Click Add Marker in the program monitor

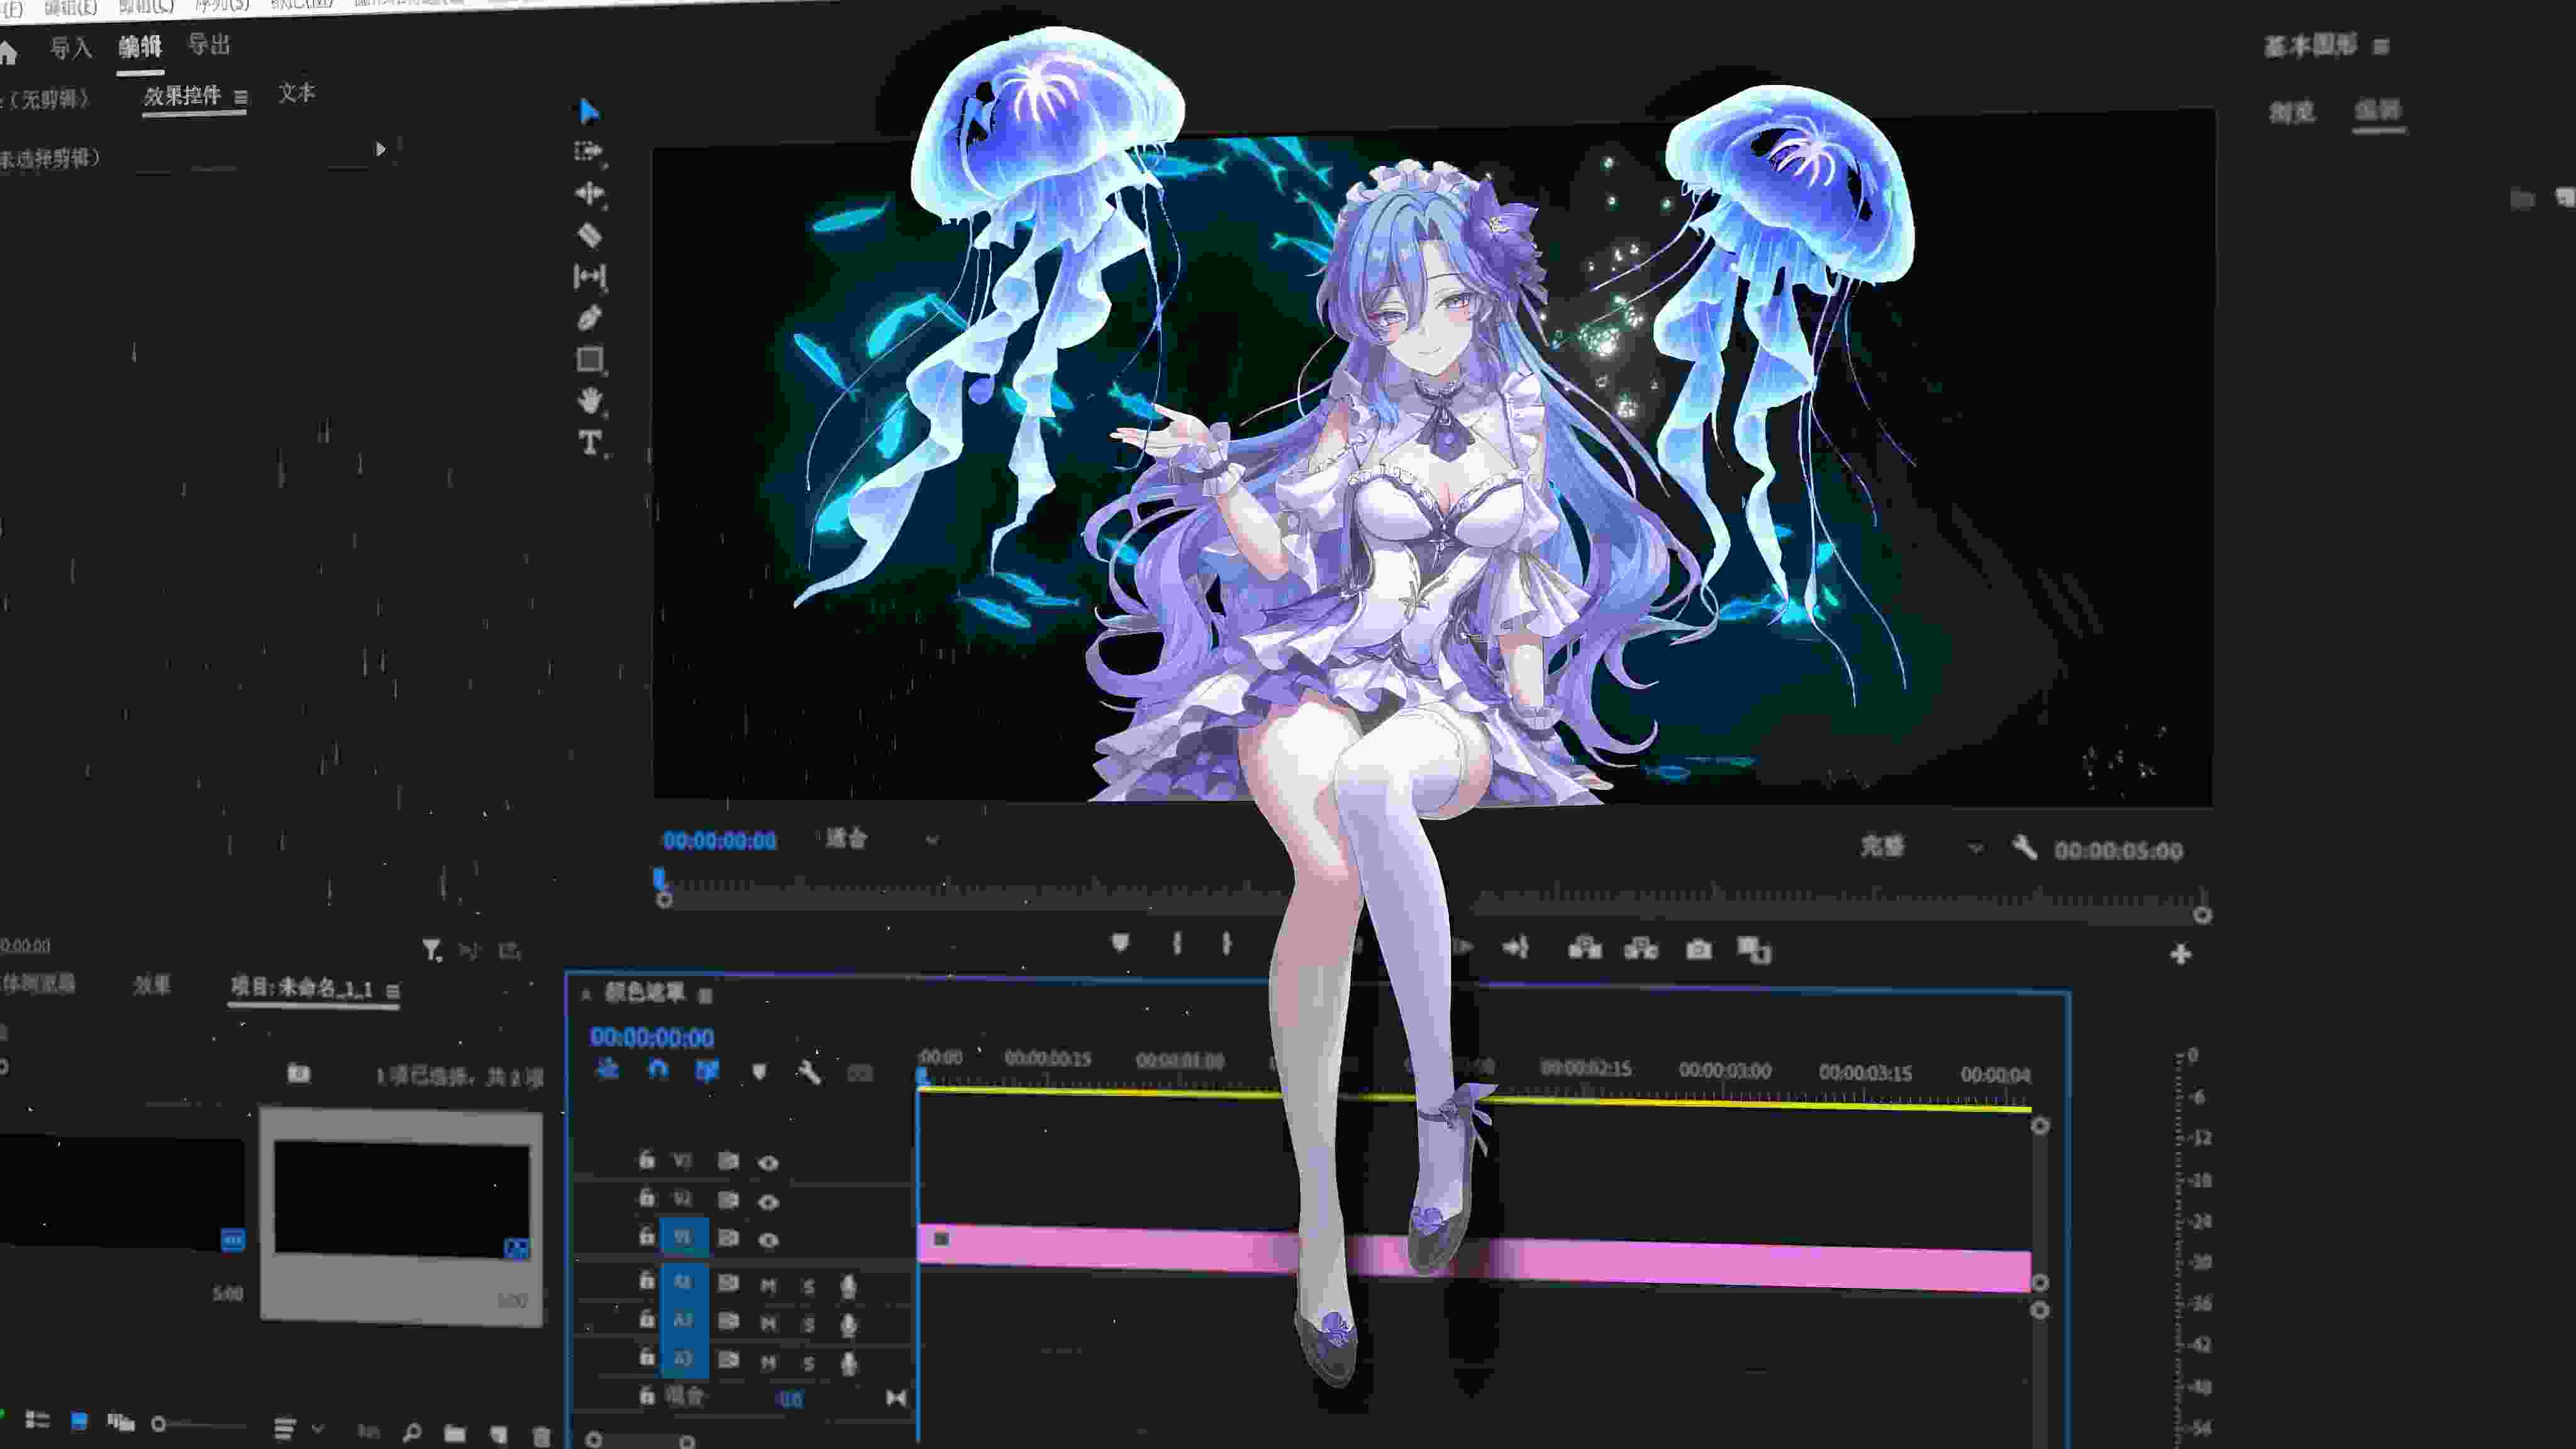(x=1120, y=942)
